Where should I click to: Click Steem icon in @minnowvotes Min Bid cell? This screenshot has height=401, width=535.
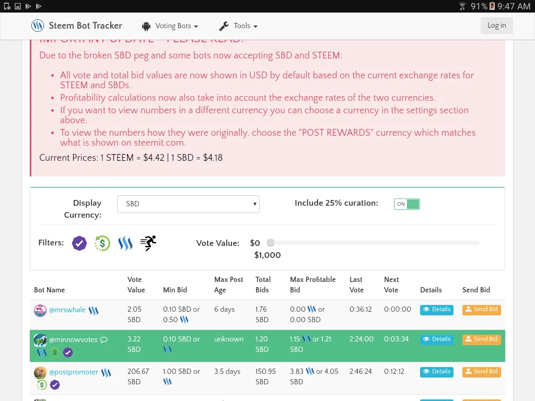167,349
